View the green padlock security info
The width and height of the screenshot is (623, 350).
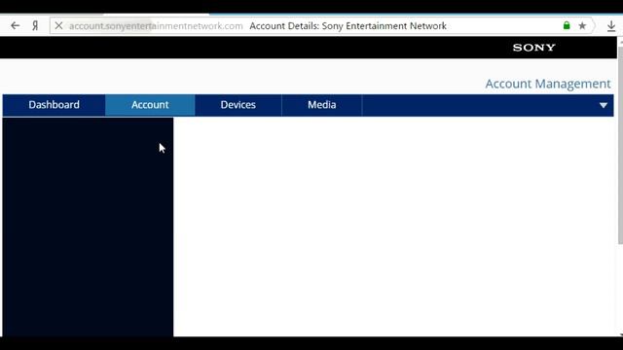pyautogui.click(x=567, y=26)
